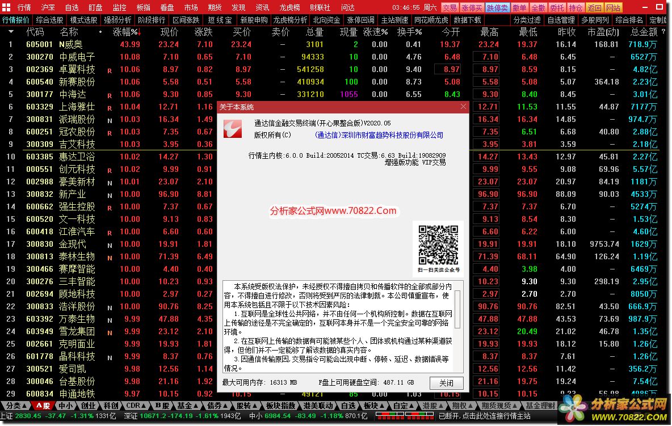Viewport: 672px width, 426px height.
Task: Expand the 分类 bottom tab menu
Action: [x=16, y=405]
